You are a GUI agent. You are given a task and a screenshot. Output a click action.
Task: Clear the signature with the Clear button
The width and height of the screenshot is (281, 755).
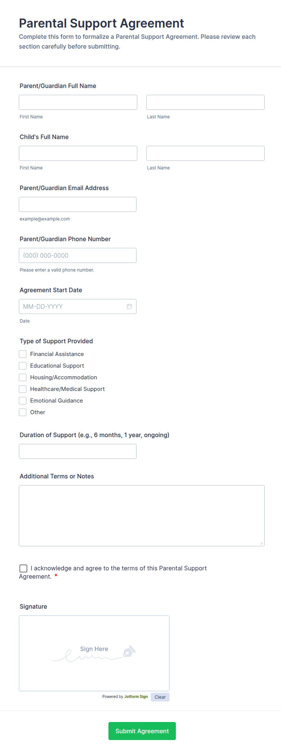160,697
